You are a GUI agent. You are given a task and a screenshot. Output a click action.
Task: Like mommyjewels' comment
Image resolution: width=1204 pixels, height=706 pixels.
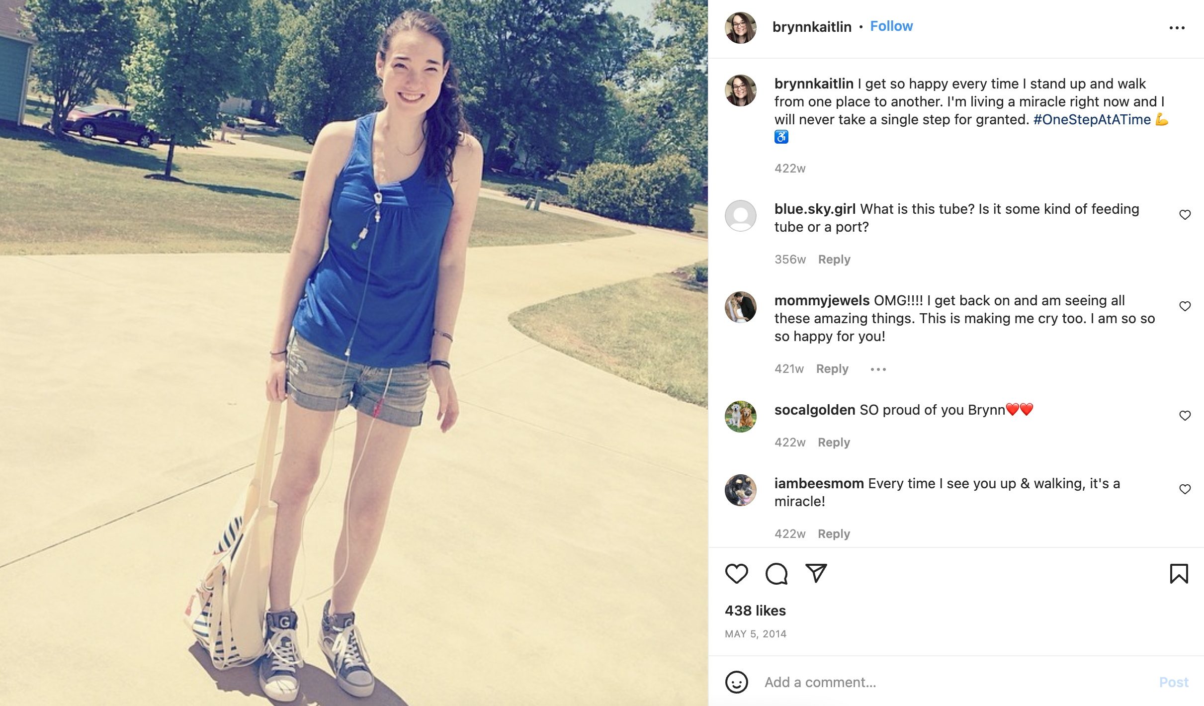1185,306
